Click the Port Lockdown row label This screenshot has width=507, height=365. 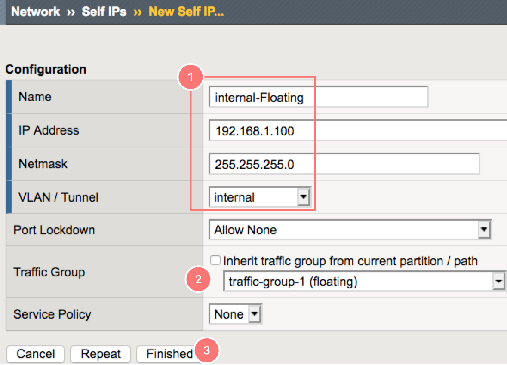pos(54,230)
